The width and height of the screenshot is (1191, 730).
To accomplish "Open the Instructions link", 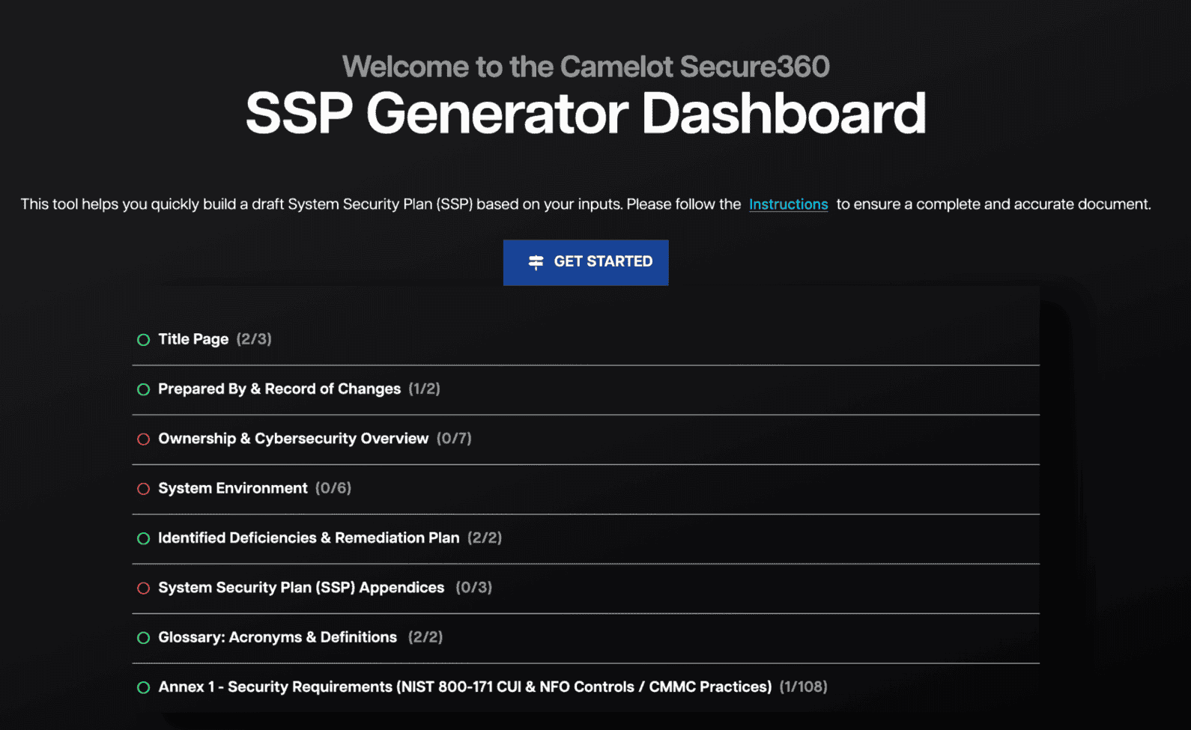I will pyautogui.click(x=788, y=204).
